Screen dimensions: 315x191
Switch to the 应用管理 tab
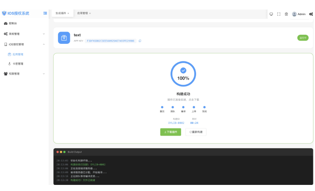(x=82, y=13)
